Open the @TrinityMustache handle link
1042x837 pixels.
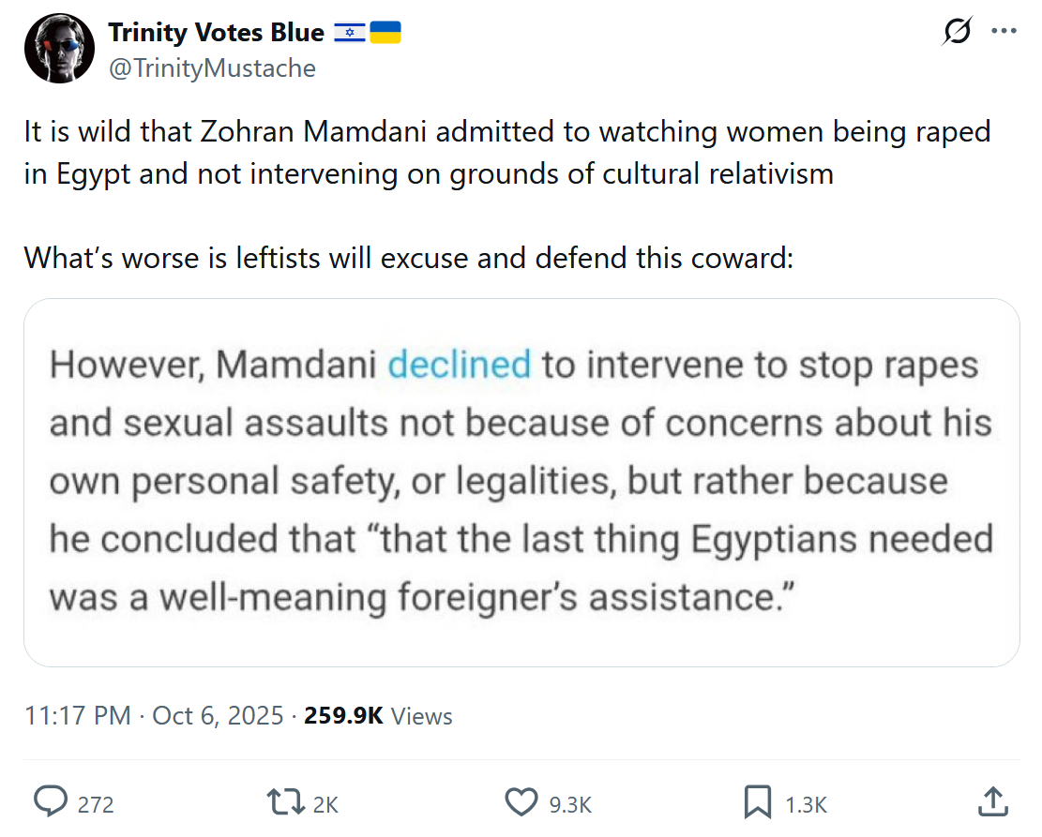[212, 67]
